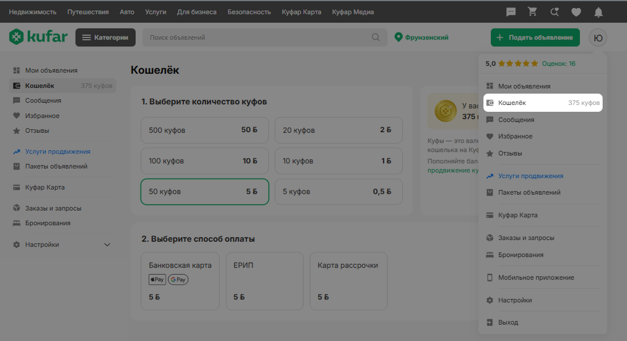Open Безопасность in top navigation
The width and height of the screenshot is (627, 341).
[x=249, y=12]
